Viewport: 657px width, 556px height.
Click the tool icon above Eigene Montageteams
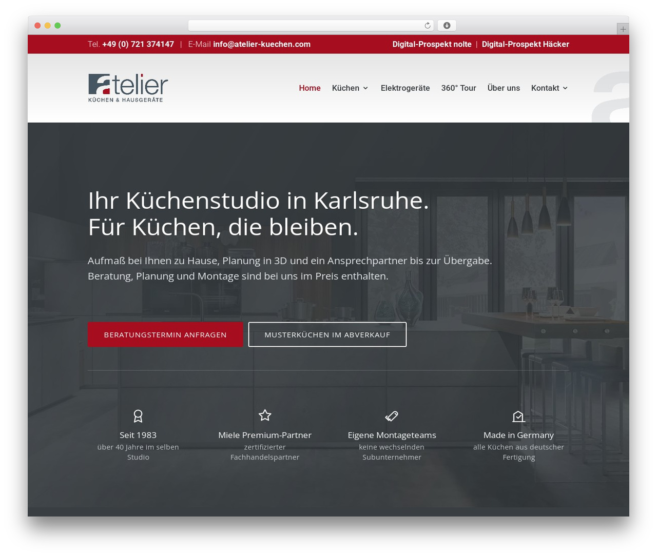tap(392, 416)
